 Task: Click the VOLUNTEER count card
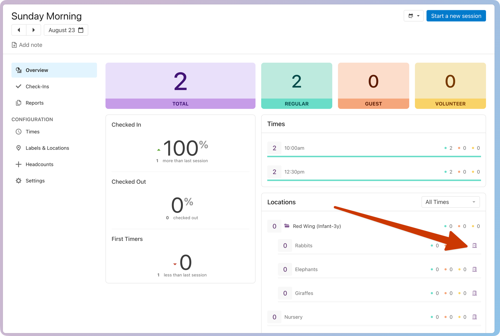pos(450,86)
